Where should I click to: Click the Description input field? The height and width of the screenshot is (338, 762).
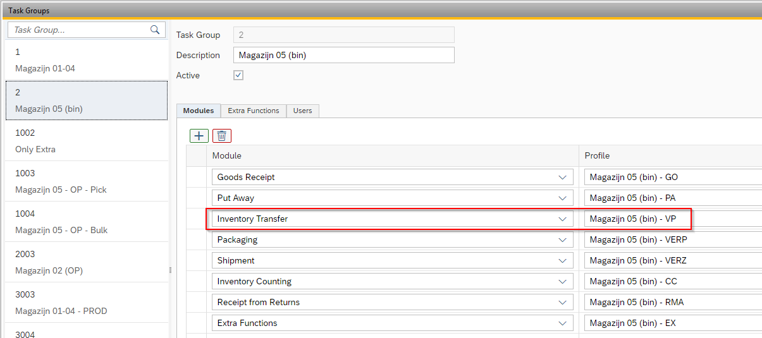[x=343, y=55]
